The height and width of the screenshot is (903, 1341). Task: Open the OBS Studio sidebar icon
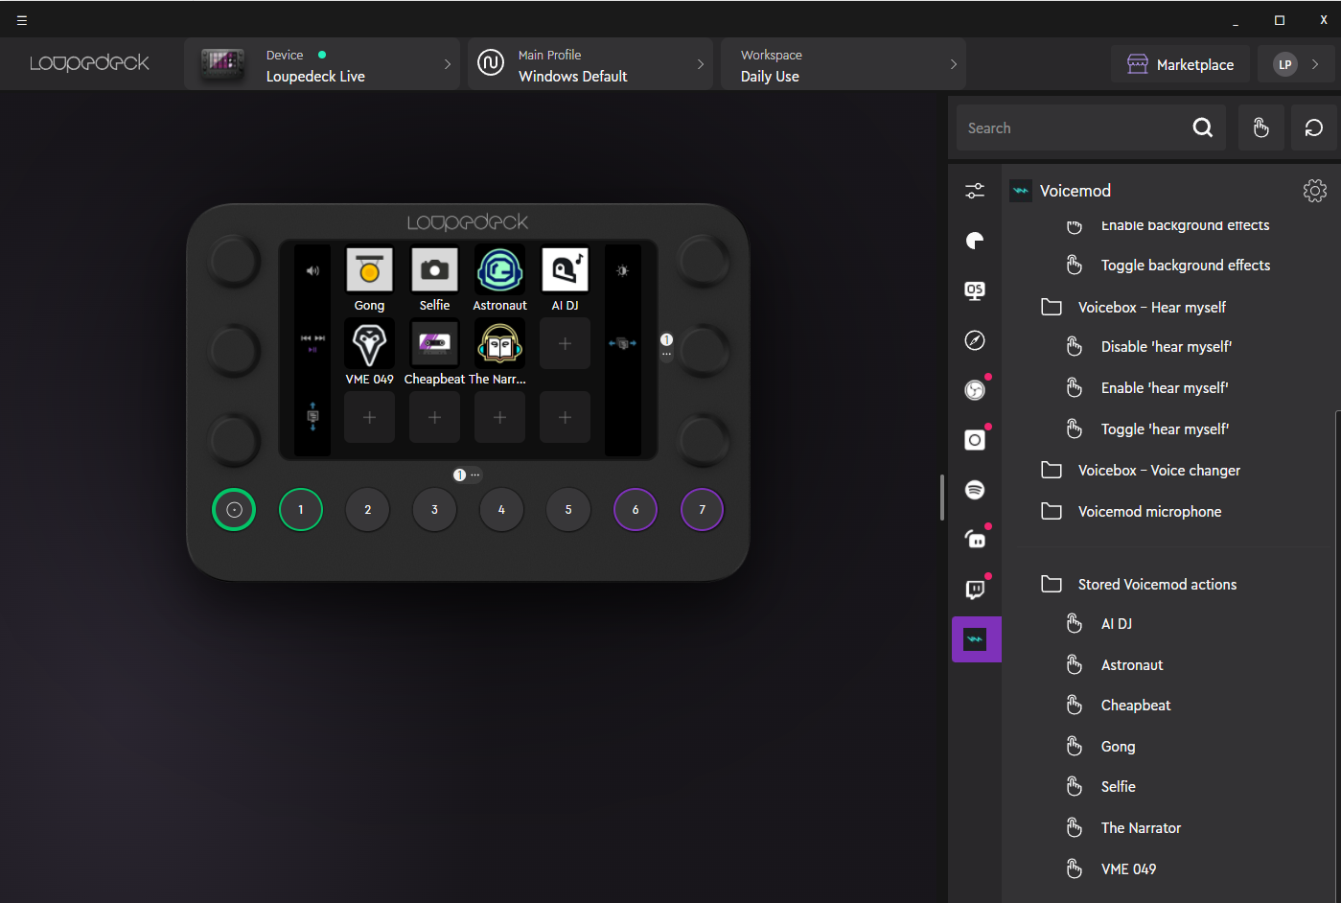(975, 390)
